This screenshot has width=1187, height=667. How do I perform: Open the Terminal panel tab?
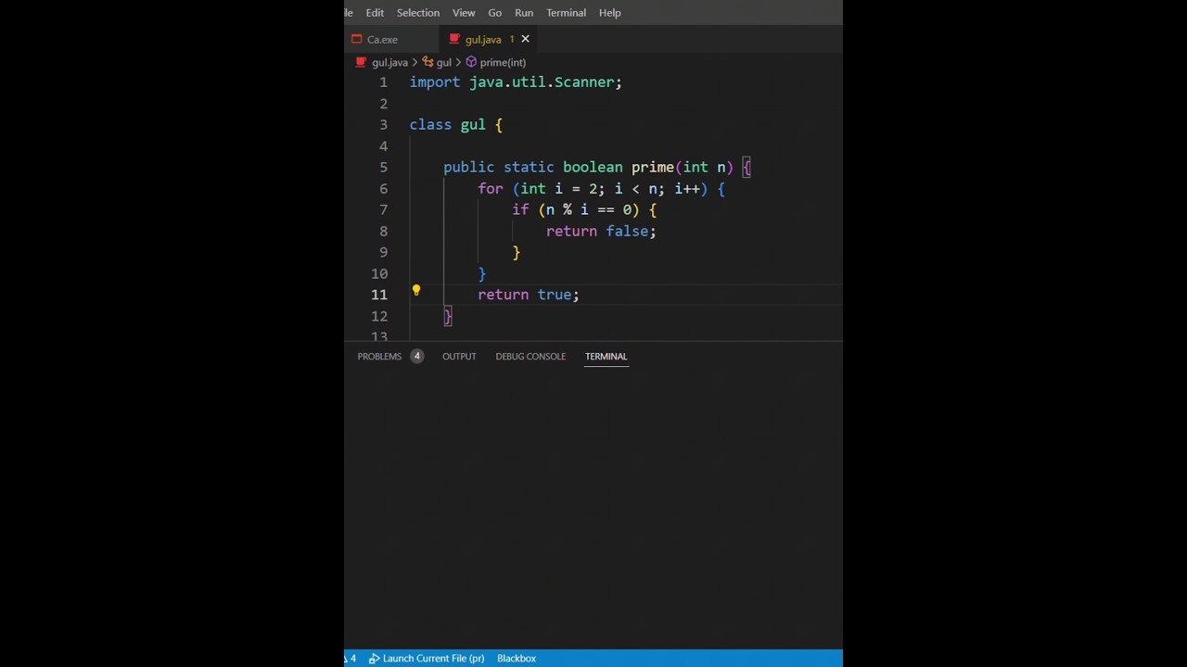point(606,357)
